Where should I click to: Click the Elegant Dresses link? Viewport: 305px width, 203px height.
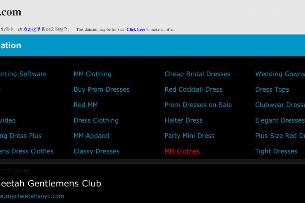[x=280, y=120]
